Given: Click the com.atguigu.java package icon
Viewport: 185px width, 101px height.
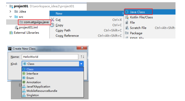Looking at the screenshot, I should point(21,22).
